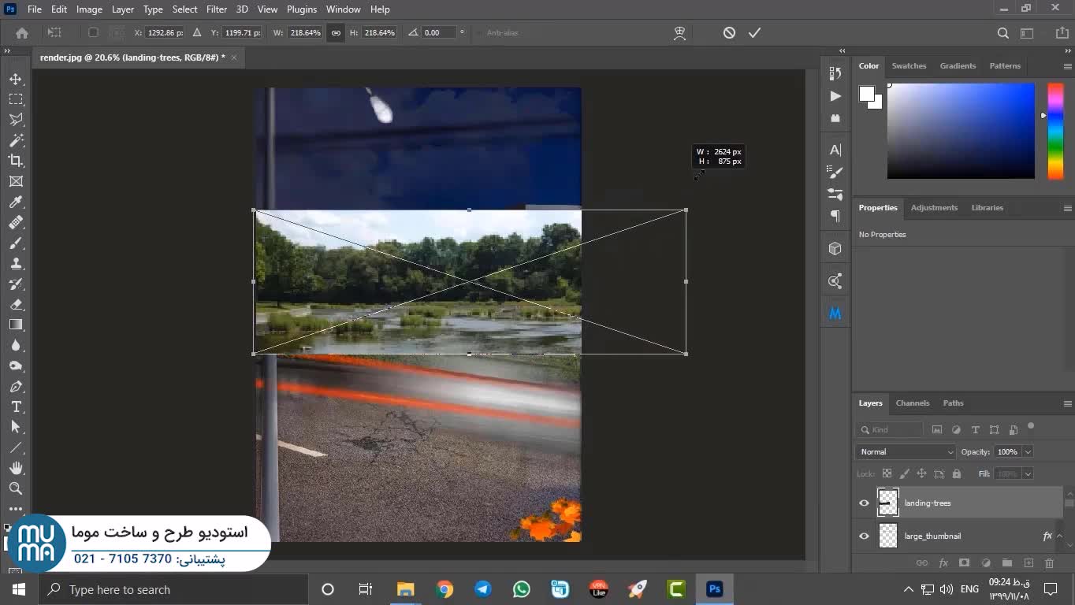Click the color hue spectrum slider
Image resolution: width=1075 pixels, height=605 pixels.
point(1055,131)
